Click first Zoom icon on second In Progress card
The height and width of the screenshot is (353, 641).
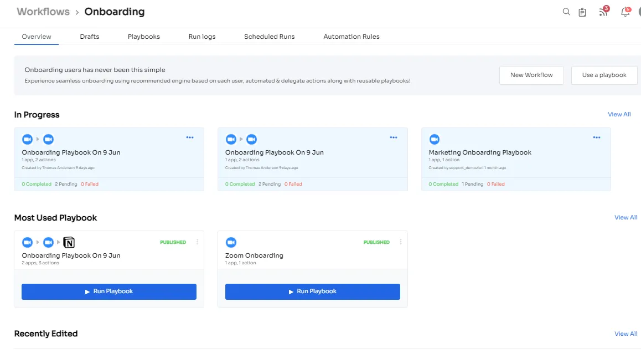coord(231,140)
